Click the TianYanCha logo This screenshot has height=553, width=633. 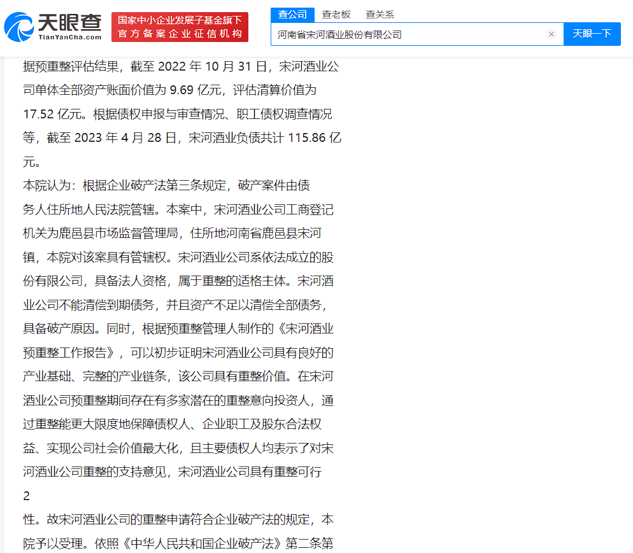[53, 27]
